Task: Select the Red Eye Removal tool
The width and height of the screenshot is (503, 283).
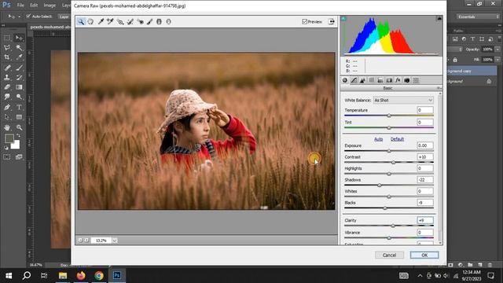Action: [140, 21]
